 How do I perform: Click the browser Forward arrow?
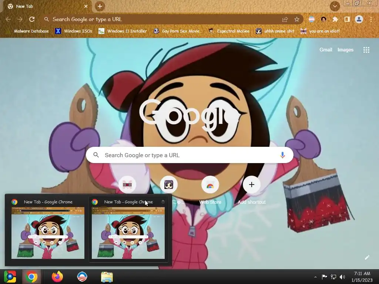20,19
